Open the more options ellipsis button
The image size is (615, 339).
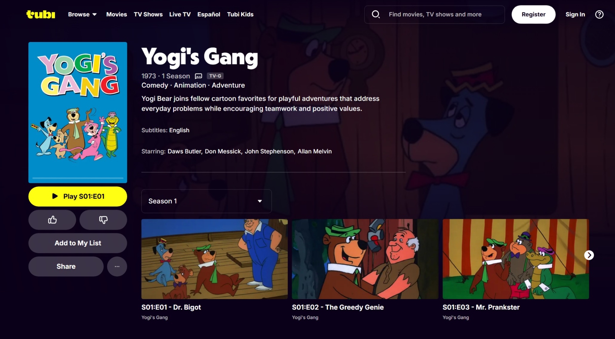[x=117, y=266]
